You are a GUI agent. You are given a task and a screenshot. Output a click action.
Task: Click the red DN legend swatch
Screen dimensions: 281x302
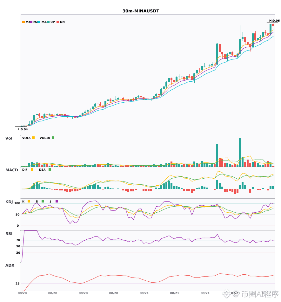click(x=58, y=22)
